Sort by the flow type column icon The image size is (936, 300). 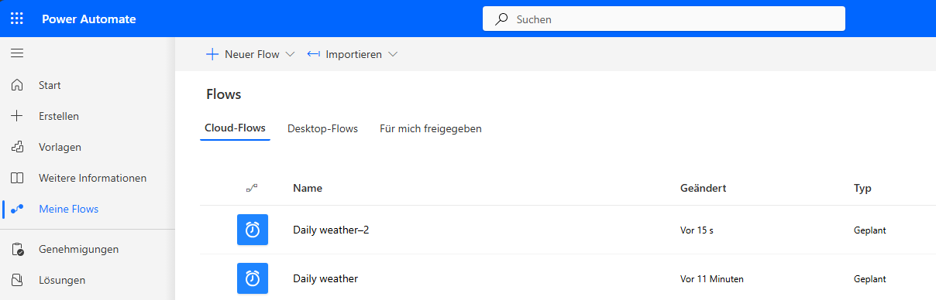251,188
